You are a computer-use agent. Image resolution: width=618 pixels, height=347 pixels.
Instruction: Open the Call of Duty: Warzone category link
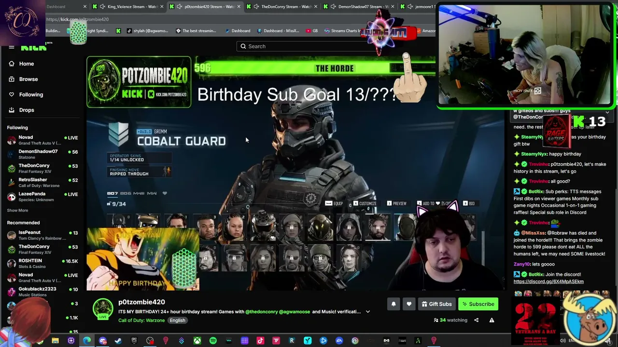click(x=141, y=320)
